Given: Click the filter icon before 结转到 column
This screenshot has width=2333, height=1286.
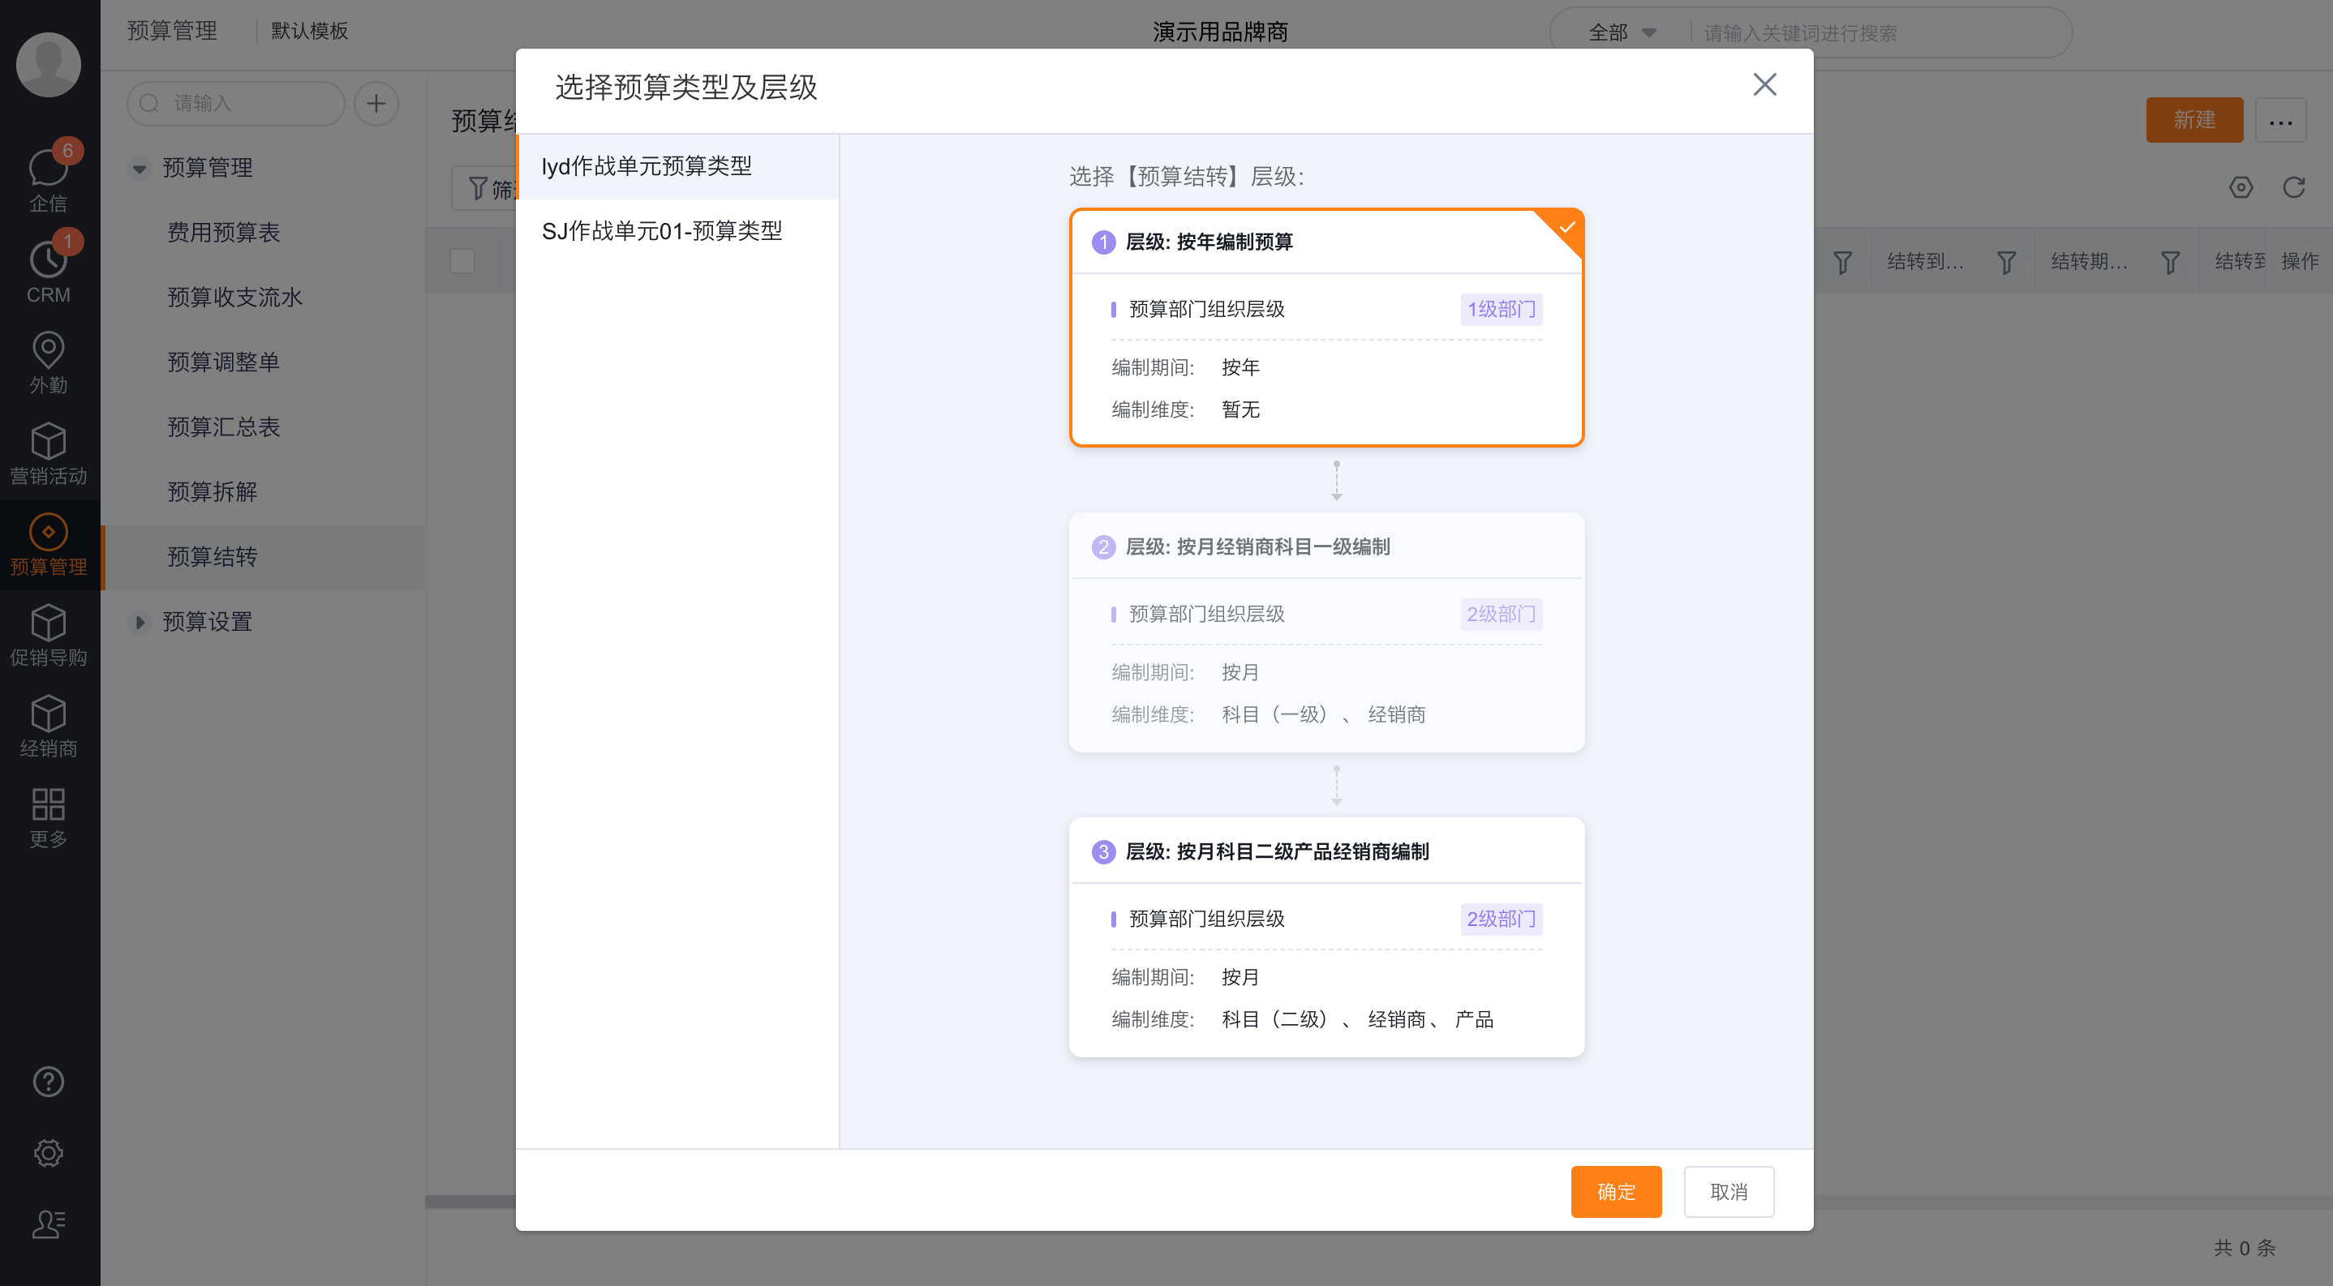Looking at the screenshot, I should click(x=1842, y=263).
